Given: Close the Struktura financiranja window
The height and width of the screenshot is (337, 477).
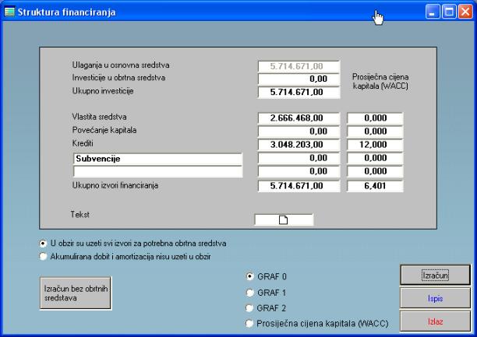Looking at the screenshot, I should coord(465,12).
